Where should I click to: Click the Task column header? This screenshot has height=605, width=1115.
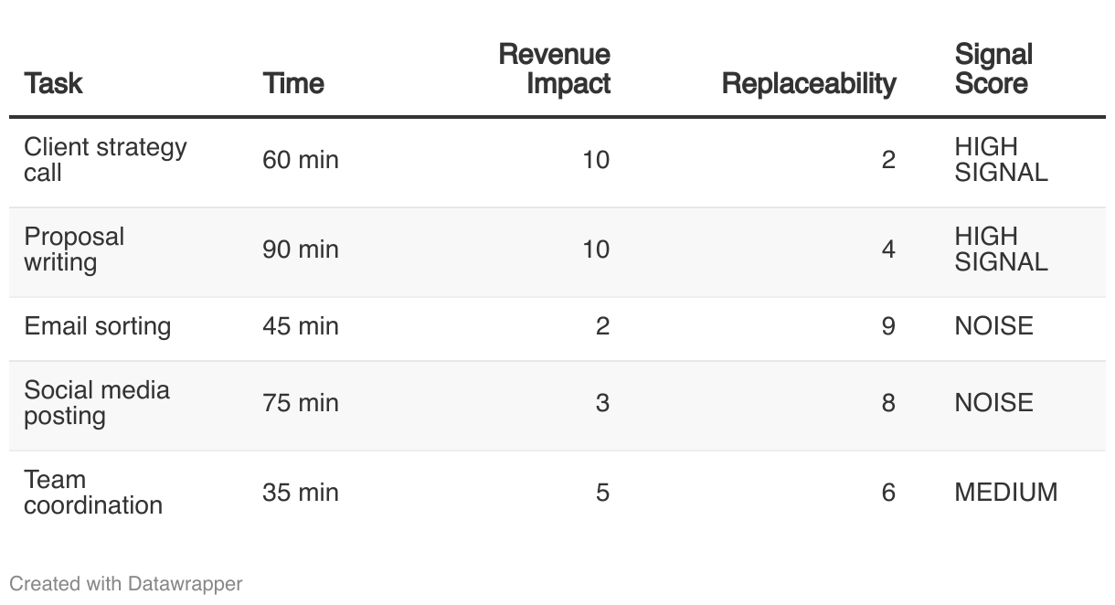click(x=53, y=83)
